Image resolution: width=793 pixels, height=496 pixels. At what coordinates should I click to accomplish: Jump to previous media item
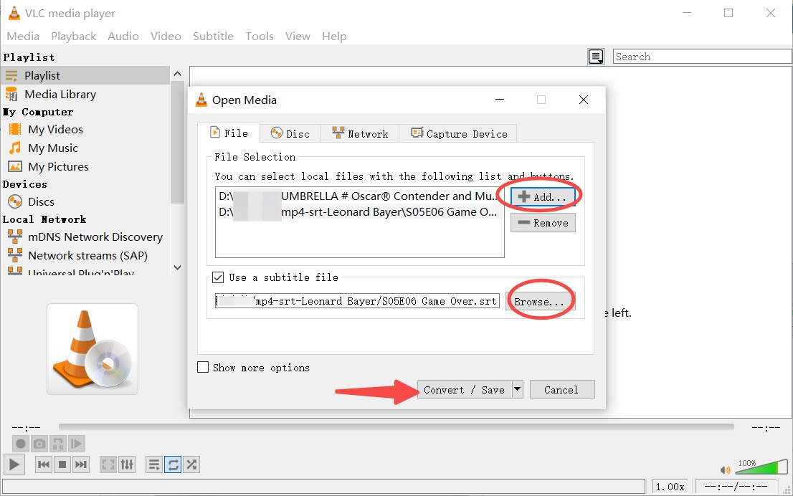pos(44,464)
